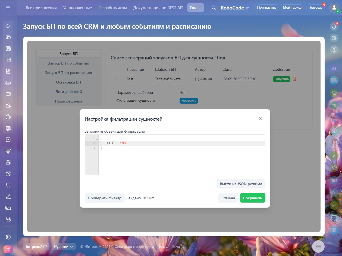Open "Установленные" in the top menu
The height and width of the screenshot is (256, 342).
77,8
